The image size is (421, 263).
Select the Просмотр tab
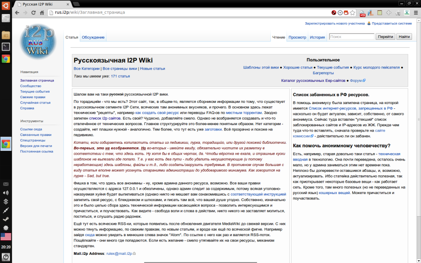(x=297, y=37)
